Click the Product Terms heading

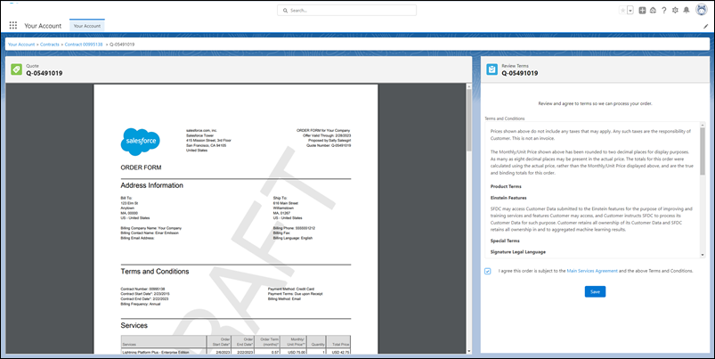click(x=506, y=186)
